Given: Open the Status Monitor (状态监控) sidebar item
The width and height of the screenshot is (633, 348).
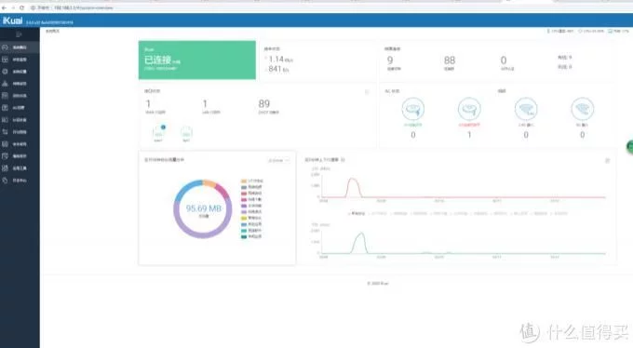Looking at the screenshot, I should coord(20,60).
